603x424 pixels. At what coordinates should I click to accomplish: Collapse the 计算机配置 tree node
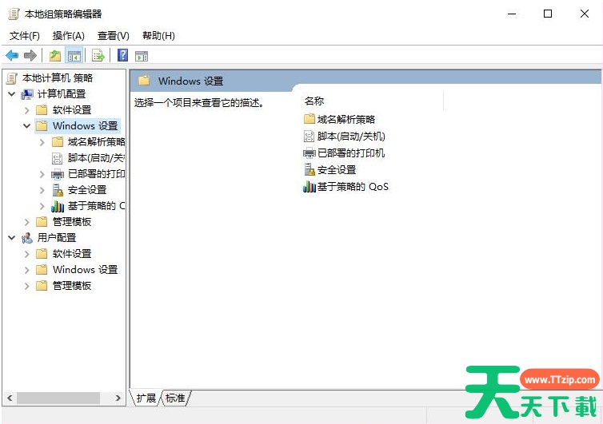click(11, 93)
